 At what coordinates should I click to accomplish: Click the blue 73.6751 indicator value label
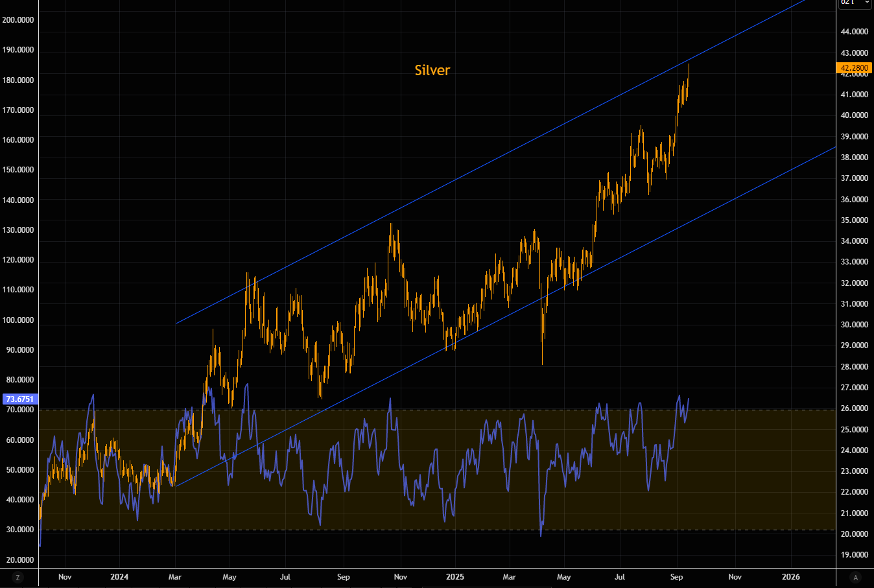point(19,399)
